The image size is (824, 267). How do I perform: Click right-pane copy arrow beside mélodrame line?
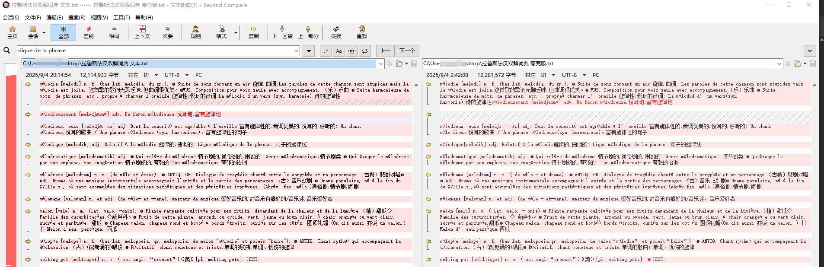coord(428,175)
